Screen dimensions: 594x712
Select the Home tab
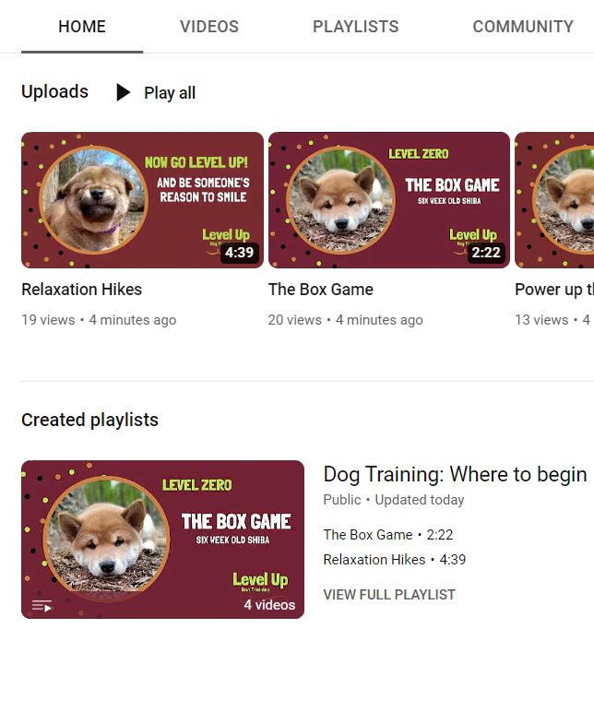82,27
